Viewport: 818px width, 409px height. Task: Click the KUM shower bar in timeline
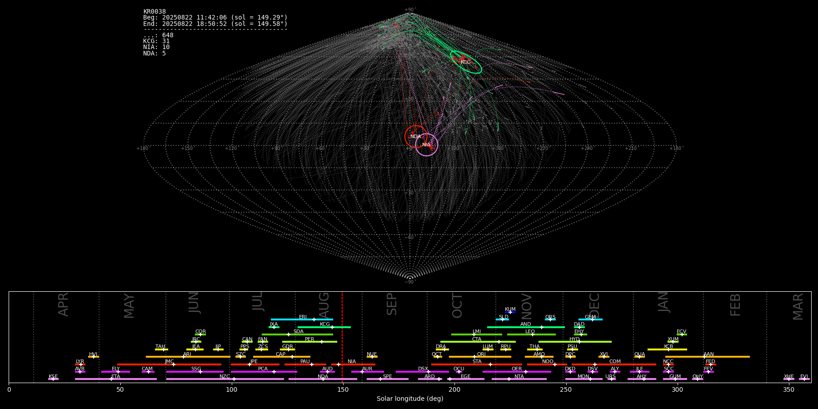pos(510,312)
